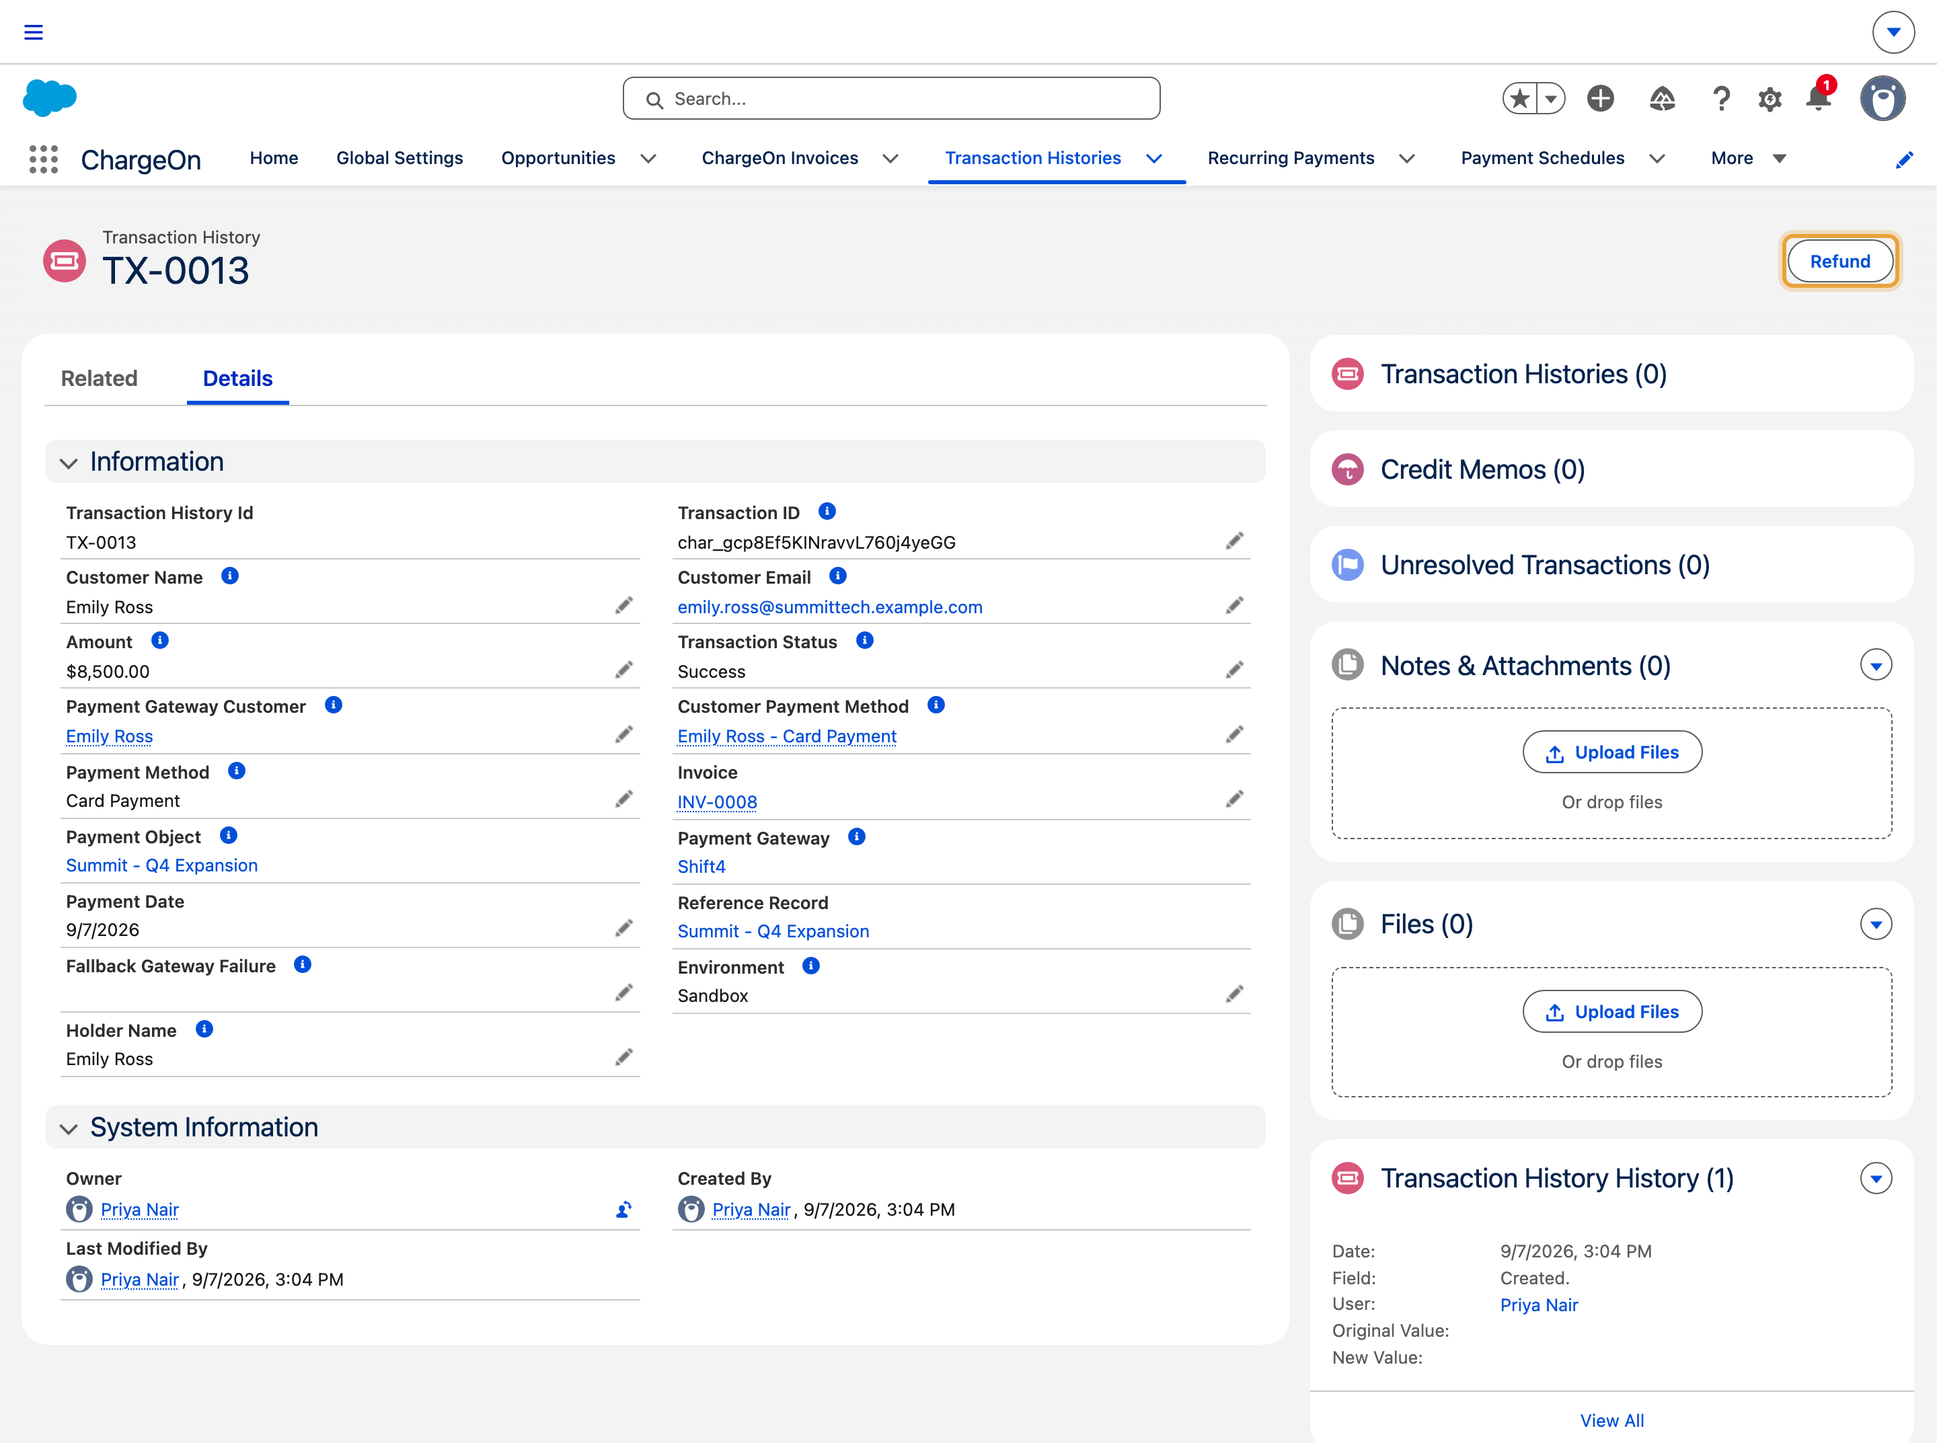Click the Refund button
Viewport: 1937px width, 1443px height.
coord(1840,261)
